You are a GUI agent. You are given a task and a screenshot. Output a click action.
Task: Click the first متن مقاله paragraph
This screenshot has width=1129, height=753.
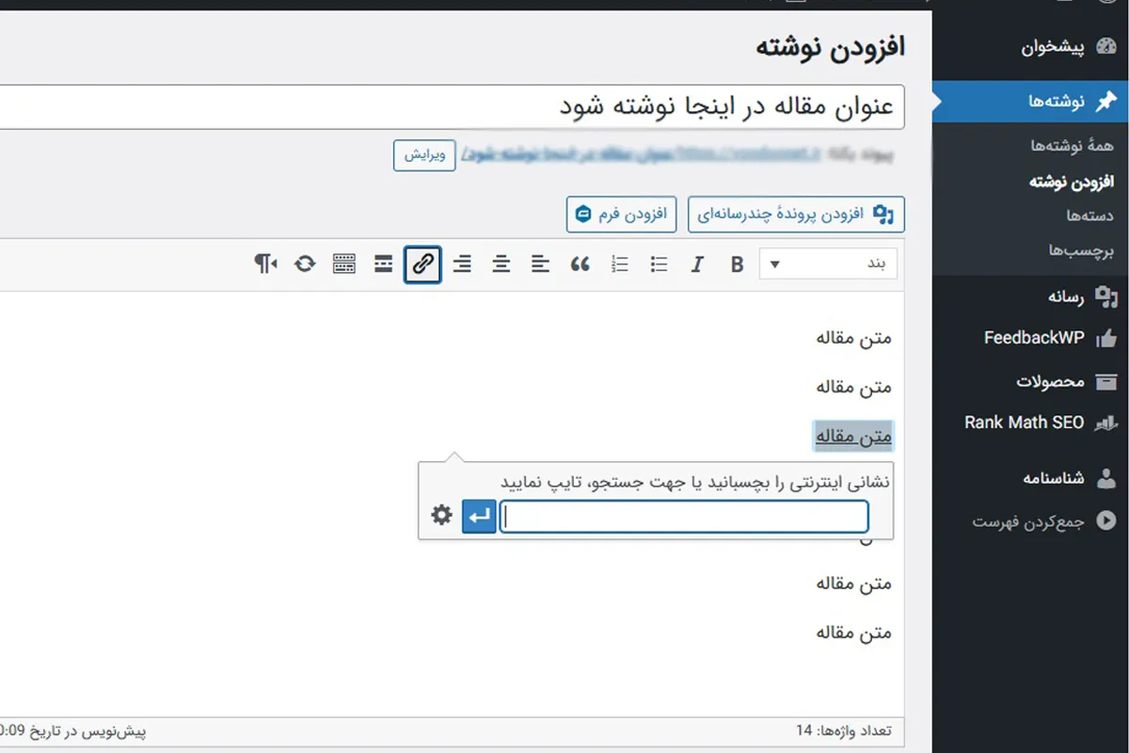pyautogui.click(x=853, y=337)
